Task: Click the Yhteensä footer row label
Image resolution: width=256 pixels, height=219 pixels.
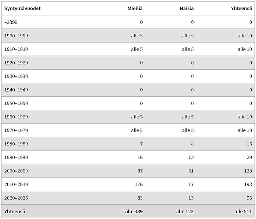Action: click(x=15, y=211)
